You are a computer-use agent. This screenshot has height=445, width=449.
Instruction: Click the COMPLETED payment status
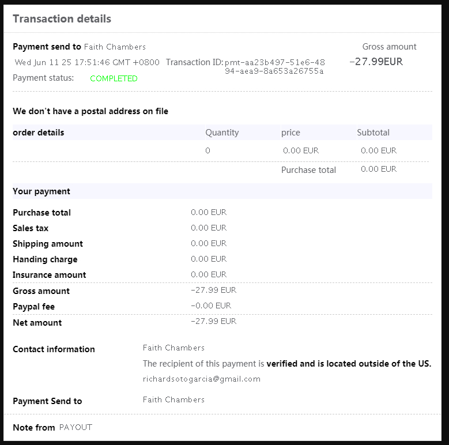pyautogui.click(x=114, y=78)
